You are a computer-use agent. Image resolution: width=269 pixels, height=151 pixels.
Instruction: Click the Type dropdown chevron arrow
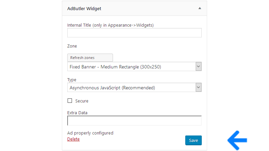(x=198, y=87)
